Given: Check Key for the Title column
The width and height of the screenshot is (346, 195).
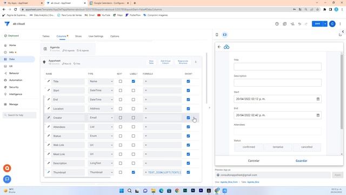Looking at the screenshot, I should (x=120, y=81).
